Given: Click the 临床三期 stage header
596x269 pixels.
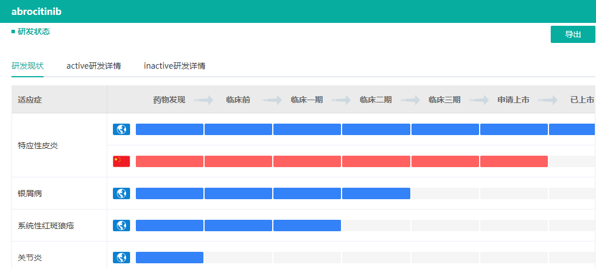Looking at the screenshot, I should tap(444, 100).
